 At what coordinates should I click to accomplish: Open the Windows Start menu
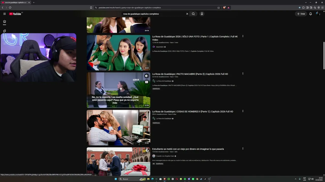116,179
